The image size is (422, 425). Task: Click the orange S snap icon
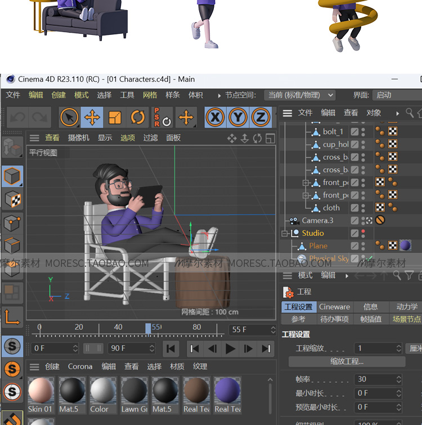[x=12, y=369]
